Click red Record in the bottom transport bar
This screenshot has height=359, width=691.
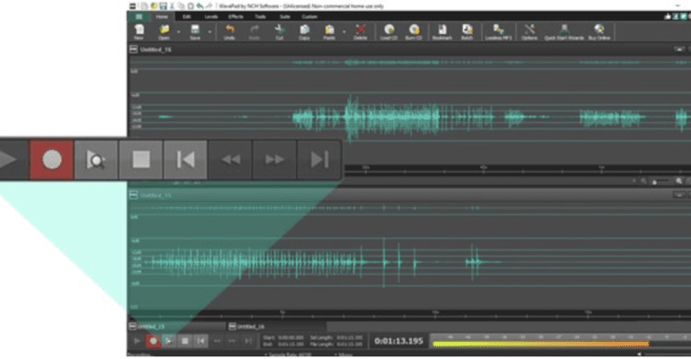[x=153, y=341]
